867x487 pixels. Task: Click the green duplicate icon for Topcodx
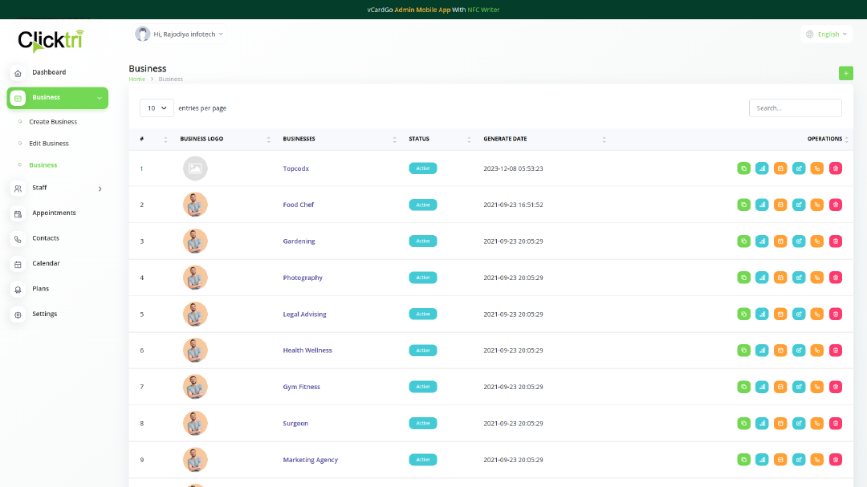point(743,168)
